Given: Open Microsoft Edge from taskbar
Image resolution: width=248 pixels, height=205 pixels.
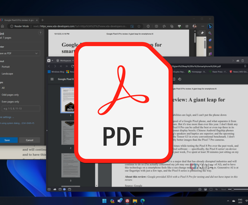Looking at the screenshot, I should coord(143,201).
